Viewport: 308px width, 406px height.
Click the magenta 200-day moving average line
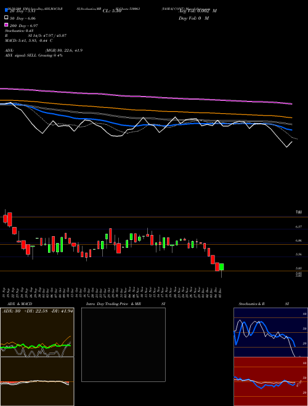pyautogui.click(x=145, y=97)
